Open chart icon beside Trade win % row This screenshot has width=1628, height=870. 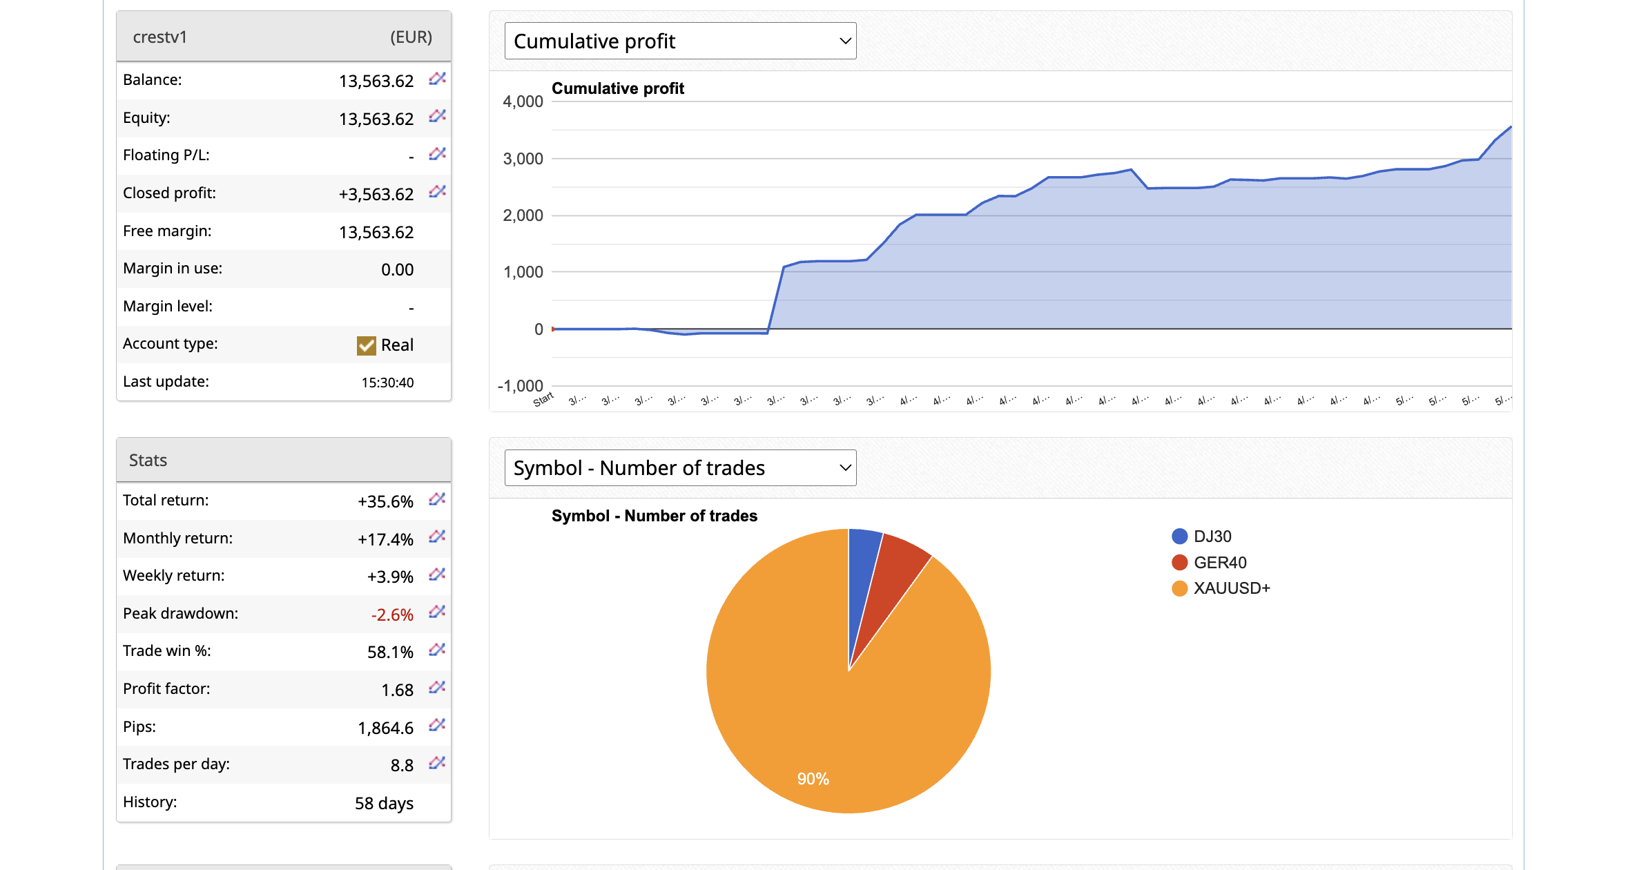[x=437, y=650]
